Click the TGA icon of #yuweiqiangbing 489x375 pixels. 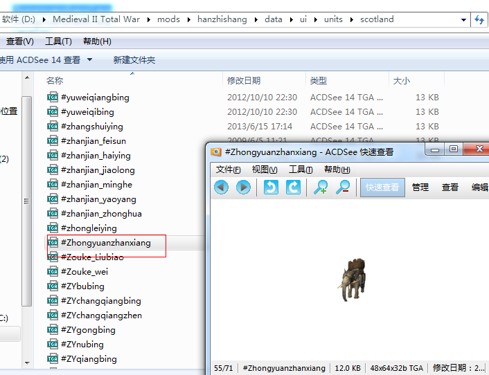point(53,97)
